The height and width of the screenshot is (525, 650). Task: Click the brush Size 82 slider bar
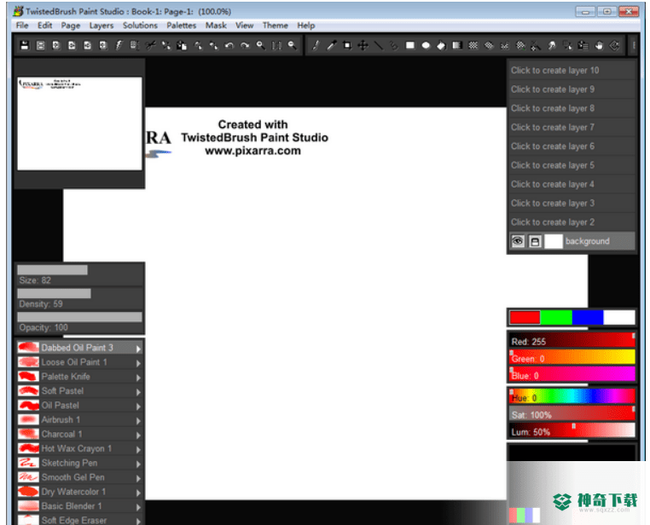79,270
